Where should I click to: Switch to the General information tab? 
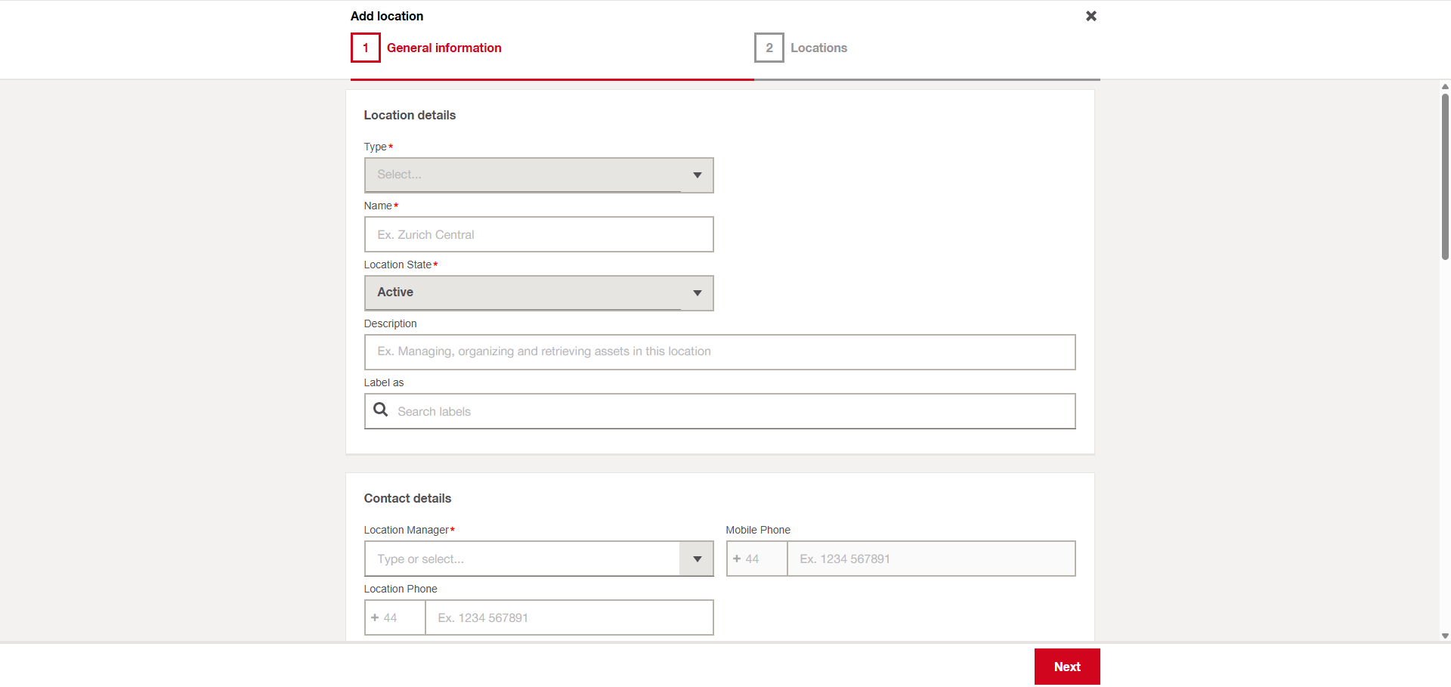tap(444, 48)
